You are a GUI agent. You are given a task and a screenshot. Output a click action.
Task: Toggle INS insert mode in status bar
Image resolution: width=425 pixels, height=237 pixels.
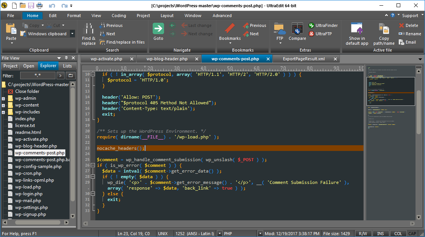tap(380, 234)
